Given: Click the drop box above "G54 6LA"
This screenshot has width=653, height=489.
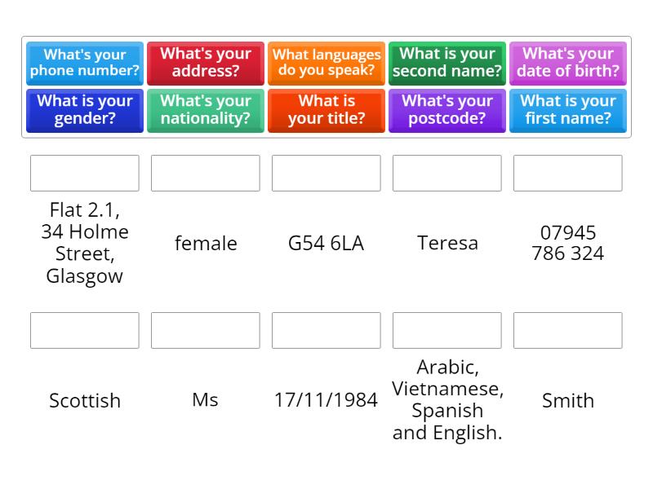Looking at the screenshot, I should click(x=326, y=173).
